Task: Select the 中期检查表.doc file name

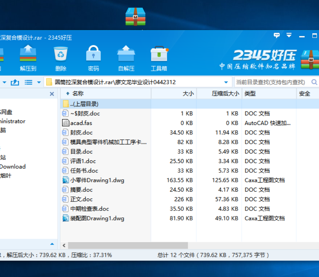Action: point(89,209)
